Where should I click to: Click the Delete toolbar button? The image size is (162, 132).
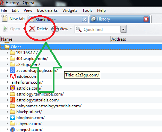39,29
